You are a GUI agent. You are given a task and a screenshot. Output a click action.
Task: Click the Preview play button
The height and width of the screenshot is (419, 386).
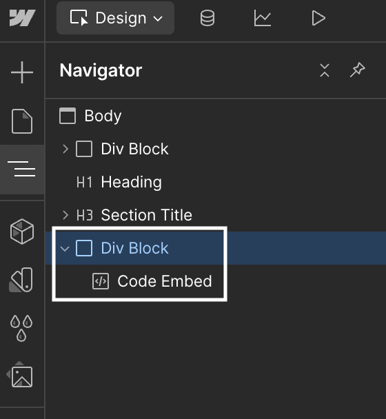click(x=318, y=18)
